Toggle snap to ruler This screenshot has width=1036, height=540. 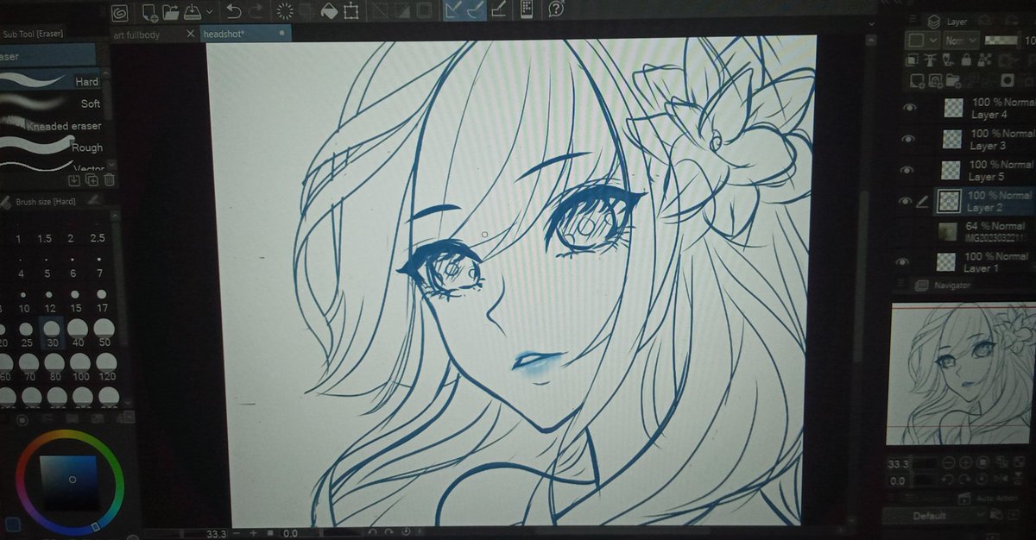click(454, 10)
